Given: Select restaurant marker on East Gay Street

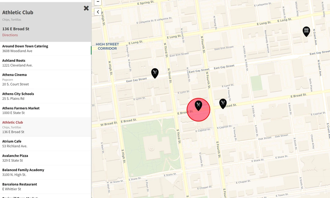Looking at the screenshot, I should coord(155,73).
